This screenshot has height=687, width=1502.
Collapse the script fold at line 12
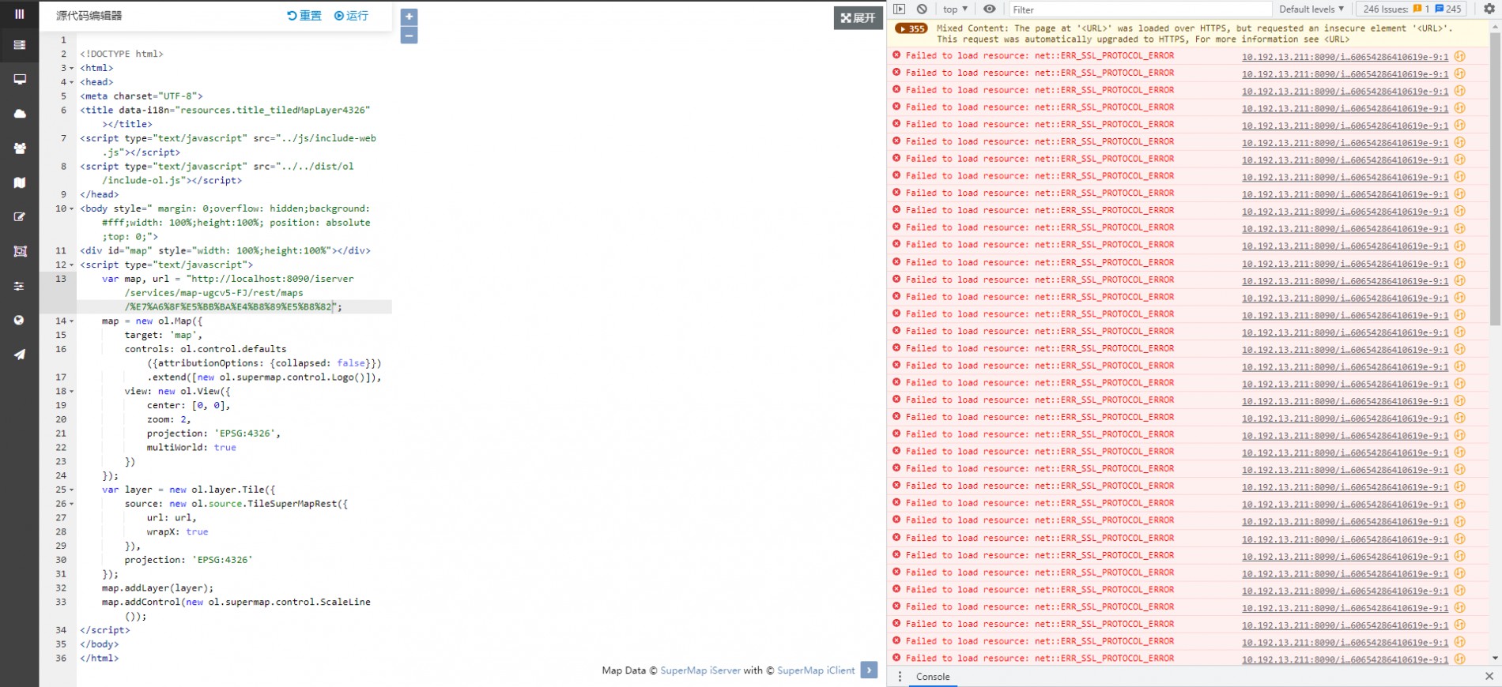[x=72, y=265]
